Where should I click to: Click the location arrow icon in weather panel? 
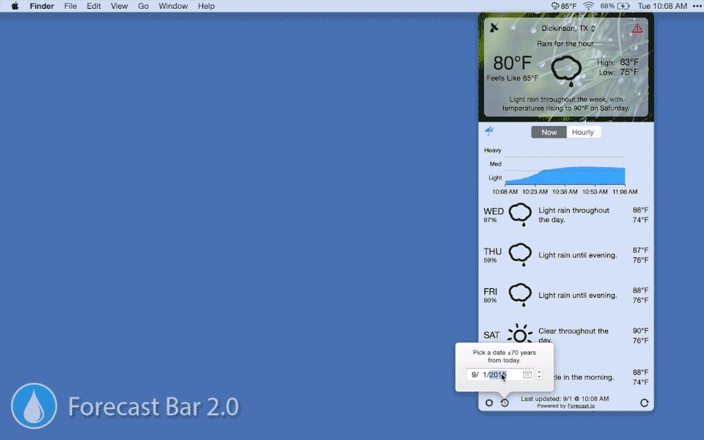pyautogui.click(x=494, y=28)
